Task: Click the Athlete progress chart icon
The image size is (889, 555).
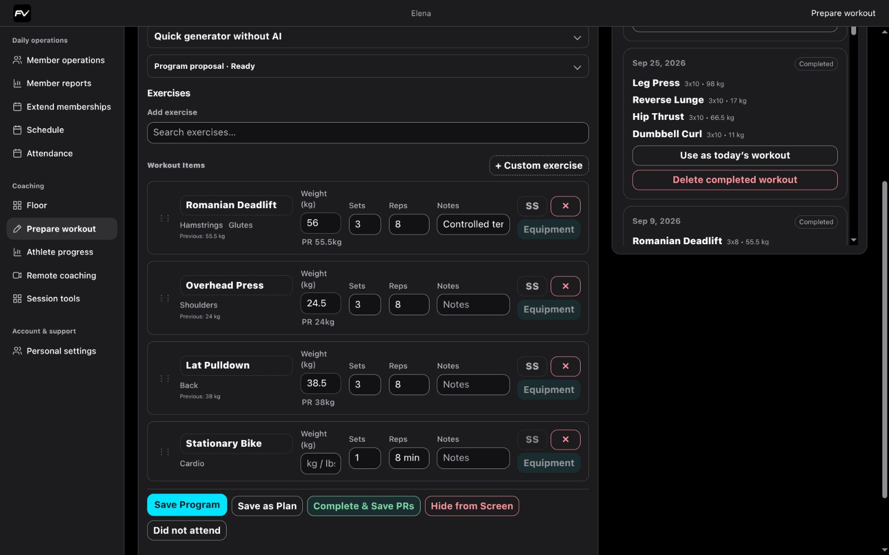Action: point(17,252)
